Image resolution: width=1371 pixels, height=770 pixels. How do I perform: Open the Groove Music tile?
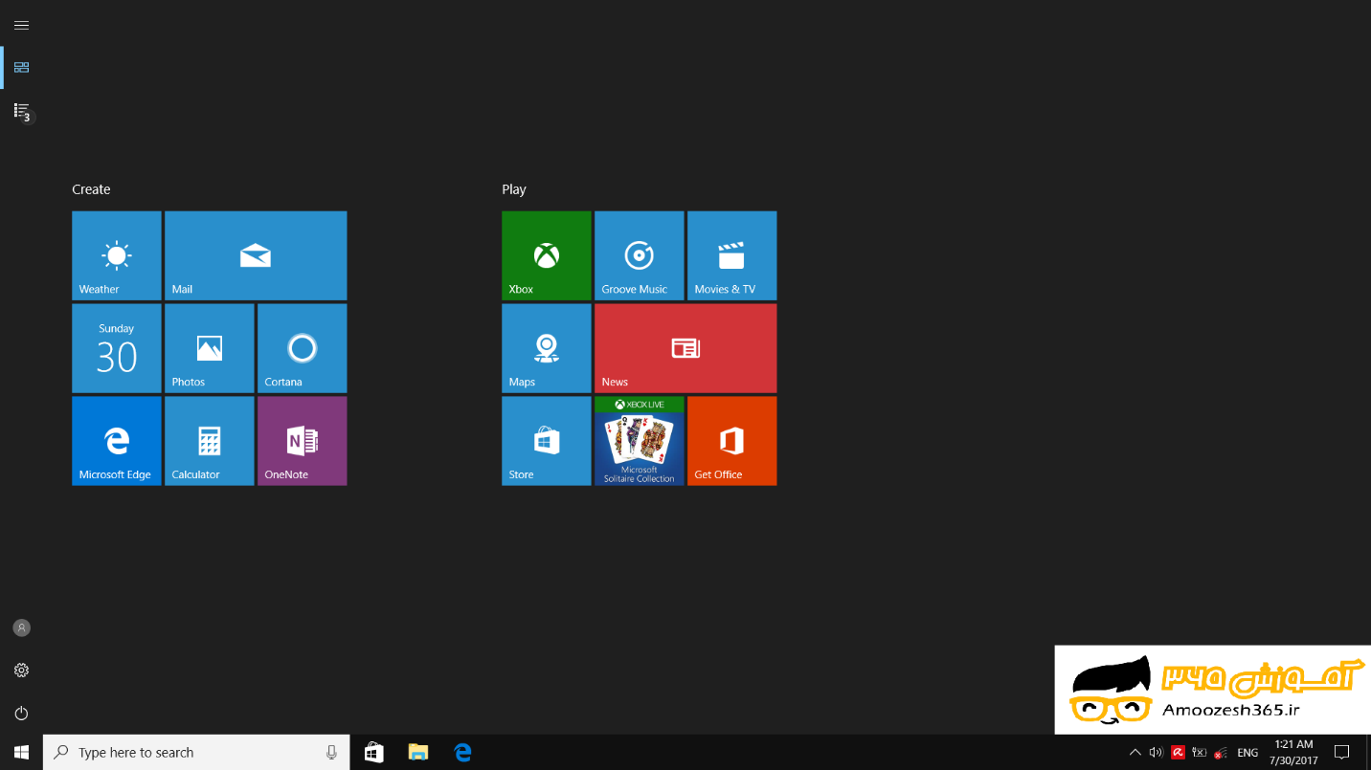(x=640, y=255)
